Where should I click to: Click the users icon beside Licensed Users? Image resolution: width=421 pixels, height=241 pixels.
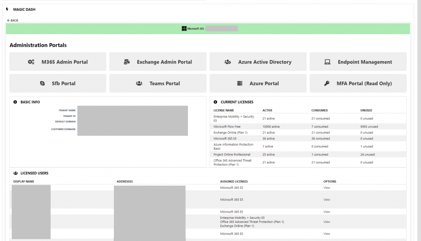click(x=16, y=173)
